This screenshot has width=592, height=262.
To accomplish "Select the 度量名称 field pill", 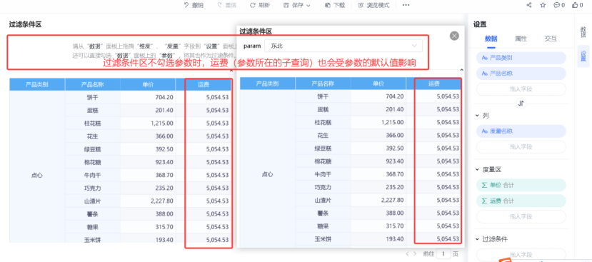I will pos(521,131).
